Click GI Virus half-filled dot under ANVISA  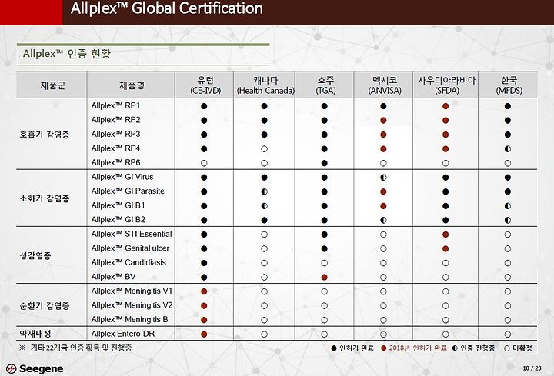[383, 177]
